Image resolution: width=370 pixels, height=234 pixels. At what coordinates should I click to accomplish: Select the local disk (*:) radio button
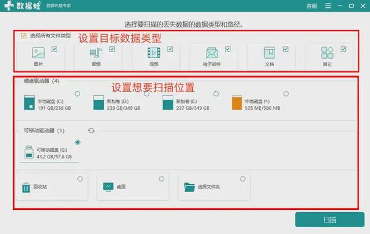coord(286,94)
